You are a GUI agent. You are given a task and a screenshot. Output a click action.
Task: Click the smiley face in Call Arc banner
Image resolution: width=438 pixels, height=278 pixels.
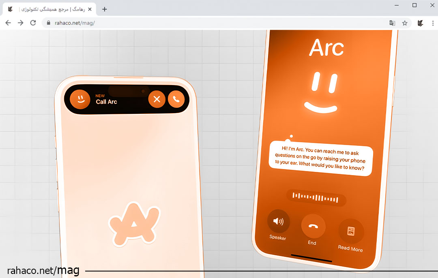point(80,99)
